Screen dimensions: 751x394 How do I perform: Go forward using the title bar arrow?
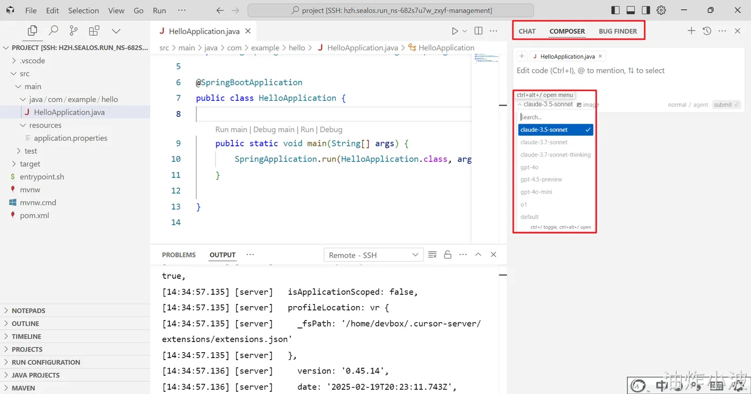[x=235, y=10]
